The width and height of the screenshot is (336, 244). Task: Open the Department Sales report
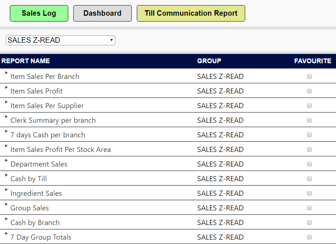tap(39, 164)
